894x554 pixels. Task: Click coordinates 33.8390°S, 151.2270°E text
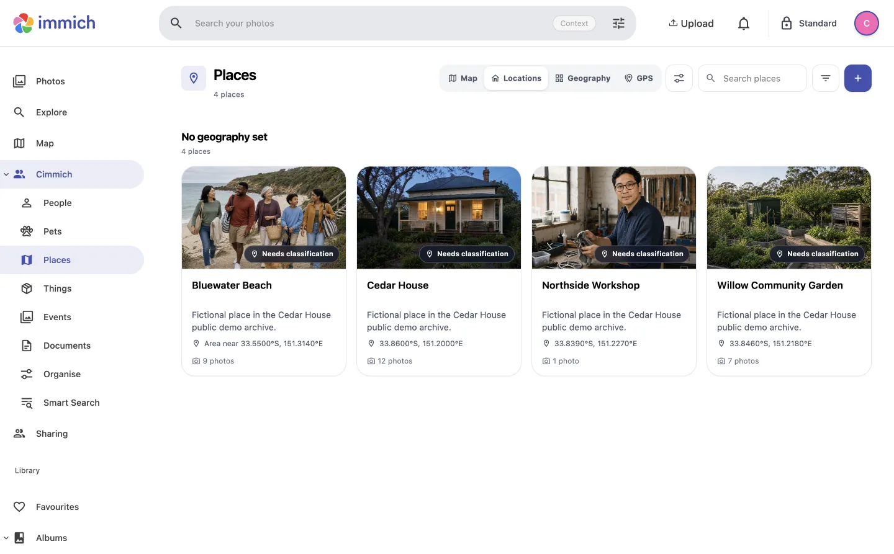595,344
